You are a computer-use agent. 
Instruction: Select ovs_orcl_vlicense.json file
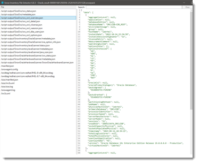click(22, 25)
